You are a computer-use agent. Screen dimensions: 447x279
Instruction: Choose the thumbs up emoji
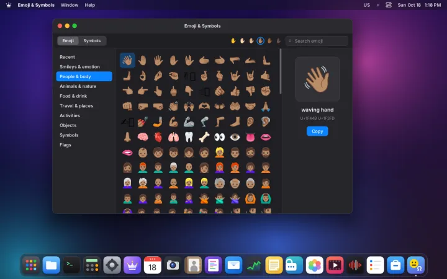[235, 91]
